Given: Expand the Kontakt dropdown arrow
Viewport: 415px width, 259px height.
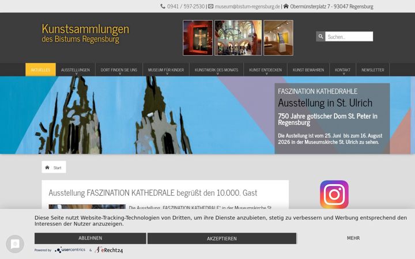Looking at the screenshot, I should [x=344, y=74].
